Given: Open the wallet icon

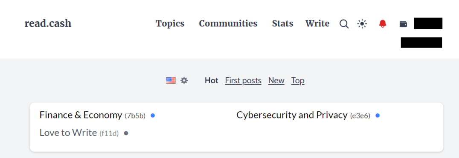Looking at the screenshot, I should coord(404,24).
